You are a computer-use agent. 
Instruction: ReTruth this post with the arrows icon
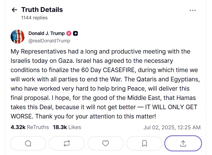pos(67,143)
